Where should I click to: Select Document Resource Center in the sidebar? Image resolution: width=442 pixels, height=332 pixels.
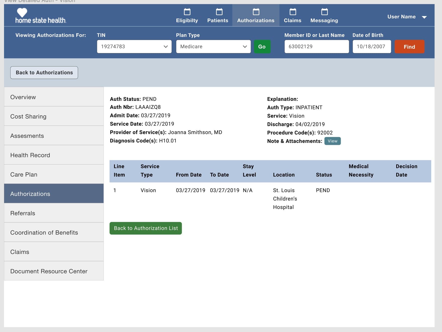(54, 271)
